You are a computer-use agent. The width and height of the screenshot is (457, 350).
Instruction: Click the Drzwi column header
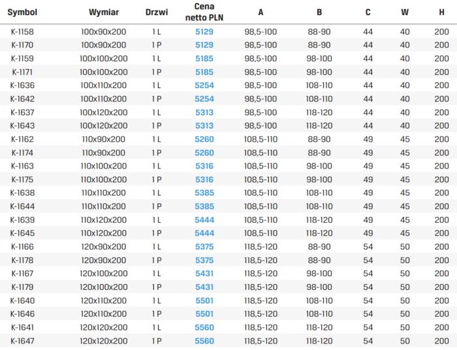tap(157, 12)
